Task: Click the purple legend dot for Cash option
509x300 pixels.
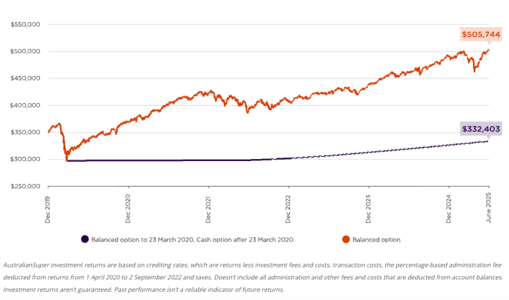Action: tap(85, 239)
